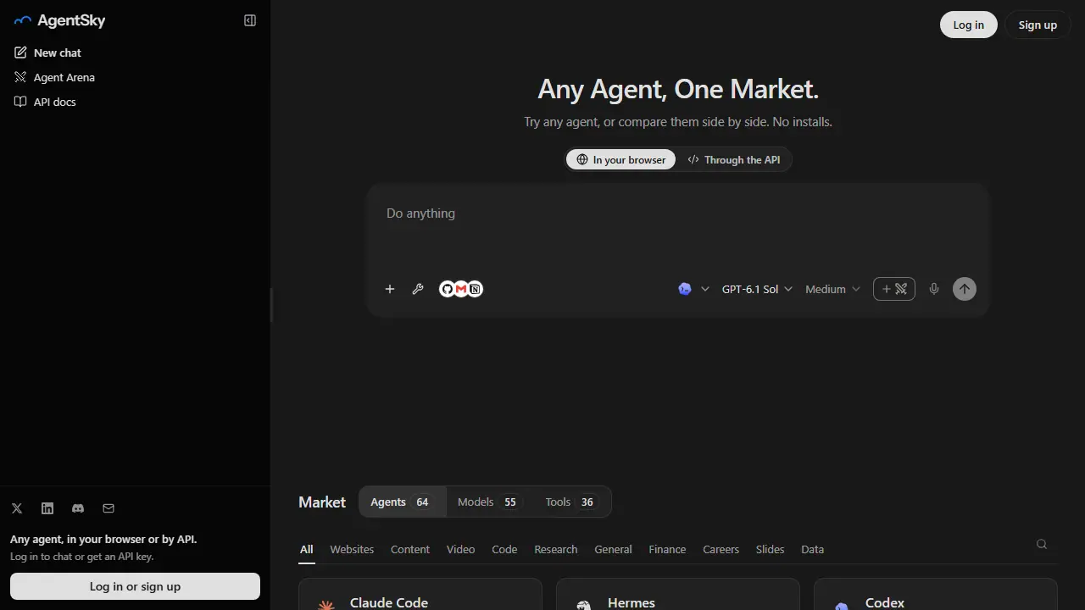Open the LinkedIn social icon

click(47, 508)
